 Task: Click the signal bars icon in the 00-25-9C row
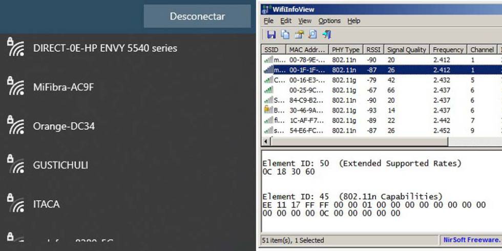click(268, 90)
